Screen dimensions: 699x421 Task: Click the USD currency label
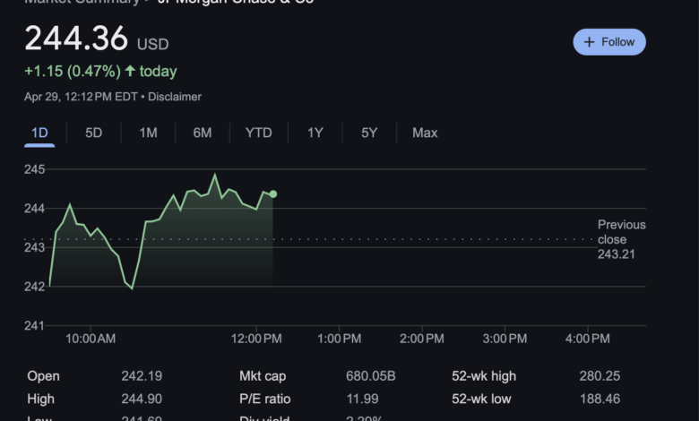(153, 44)
